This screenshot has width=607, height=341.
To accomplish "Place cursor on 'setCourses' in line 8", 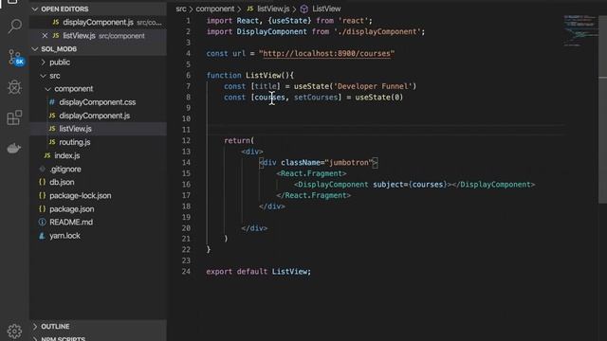I will click(x=316, y=98).
